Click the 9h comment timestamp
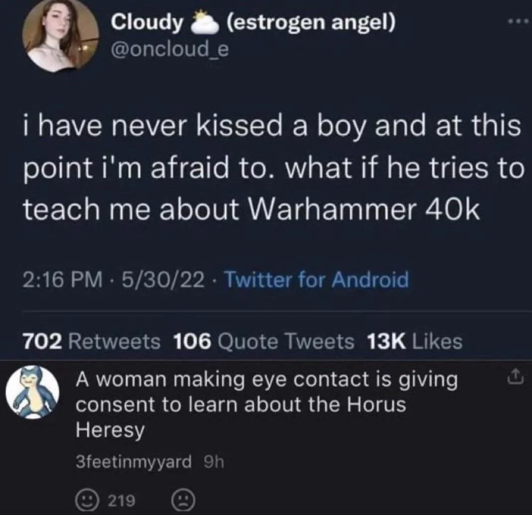 [214, 462]
